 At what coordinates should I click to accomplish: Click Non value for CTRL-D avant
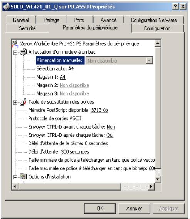pos(111,127)
